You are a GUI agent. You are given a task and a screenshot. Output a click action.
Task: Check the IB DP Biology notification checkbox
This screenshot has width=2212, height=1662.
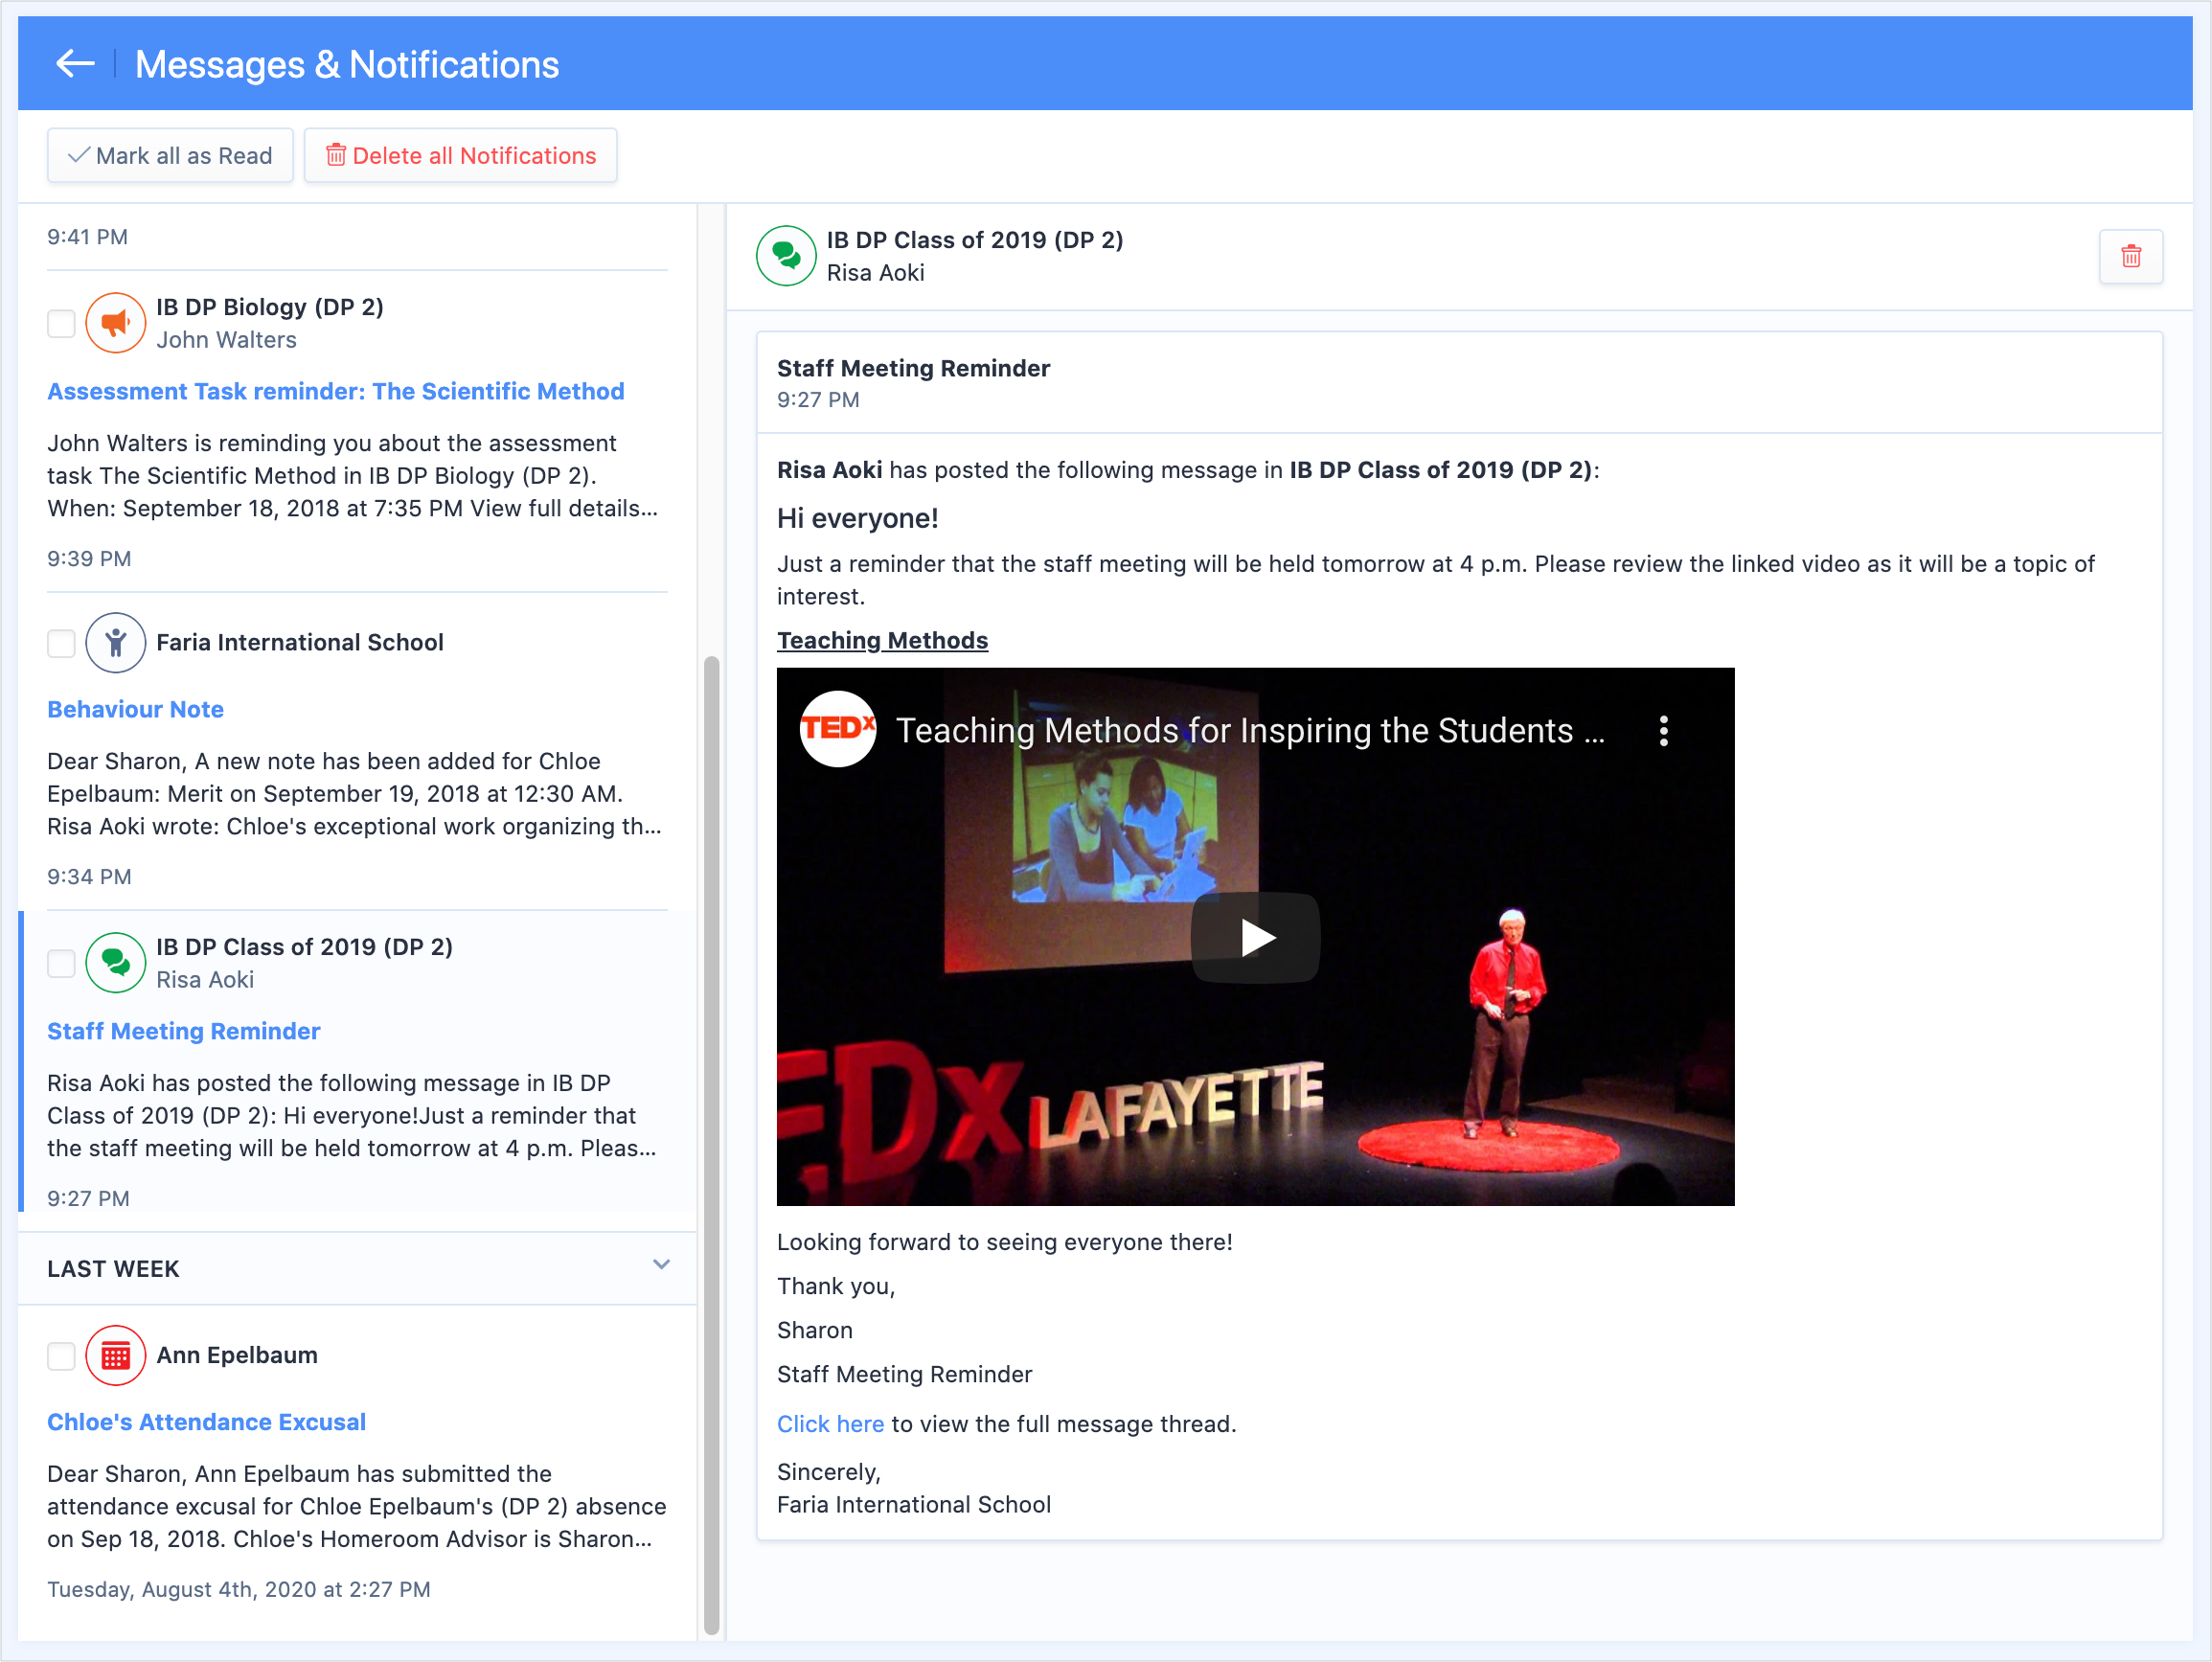point(62,323)
